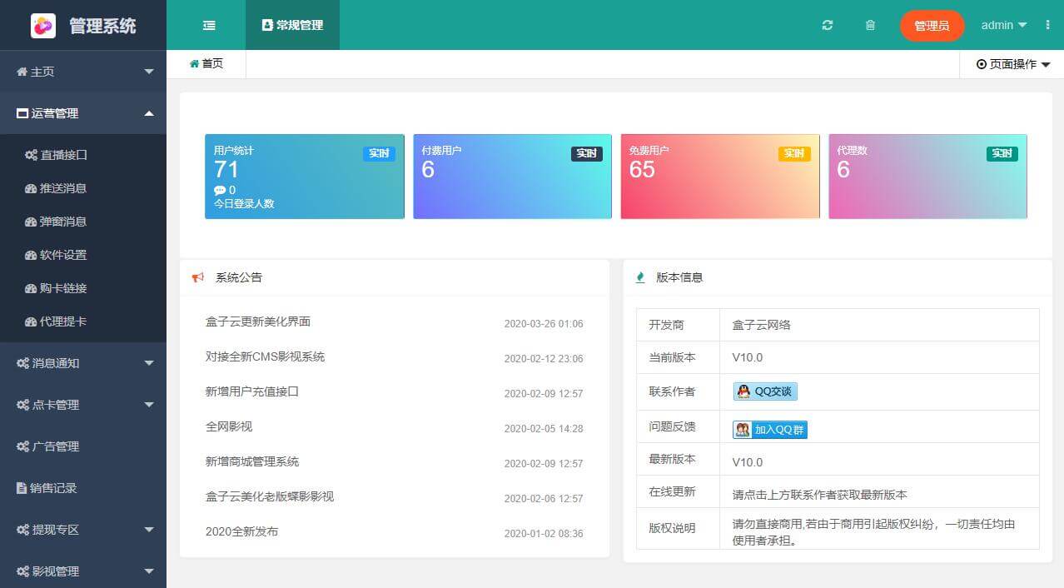Click the refresh icon in top bar
This screenshot has height=588, width=1064.
point(827,25)
